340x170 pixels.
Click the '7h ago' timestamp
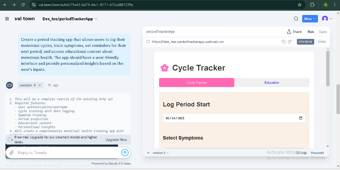tap(53, 85)
